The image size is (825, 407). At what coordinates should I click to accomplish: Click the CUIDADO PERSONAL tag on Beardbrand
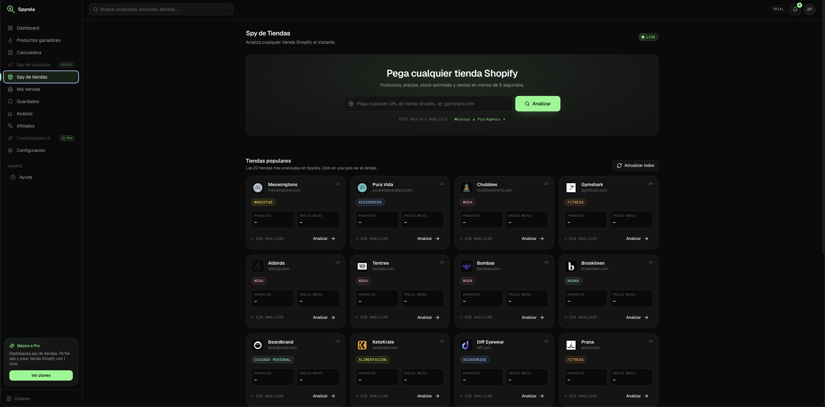[x=272, y=360]
